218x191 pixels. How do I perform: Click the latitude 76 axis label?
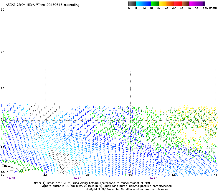[2, 88]
